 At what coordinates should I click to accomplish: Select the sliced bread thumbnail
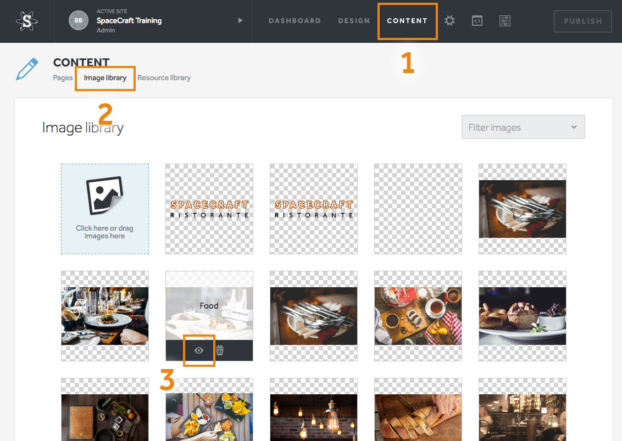coord(418,409)
